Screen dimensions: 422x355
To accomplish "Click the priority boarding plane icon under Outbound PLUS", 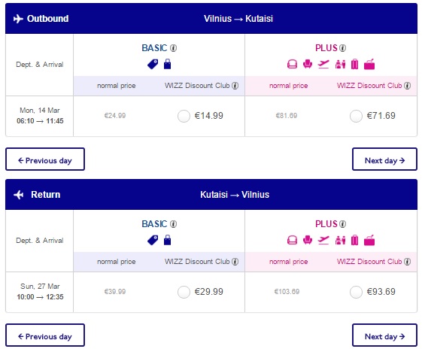I will (x=323, y=65).
